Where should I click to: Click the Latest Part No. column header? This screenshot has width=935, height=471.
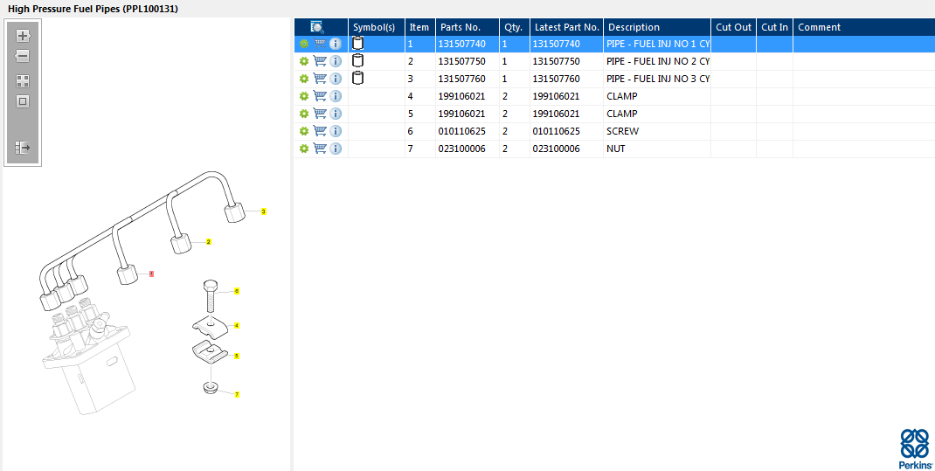566,27
